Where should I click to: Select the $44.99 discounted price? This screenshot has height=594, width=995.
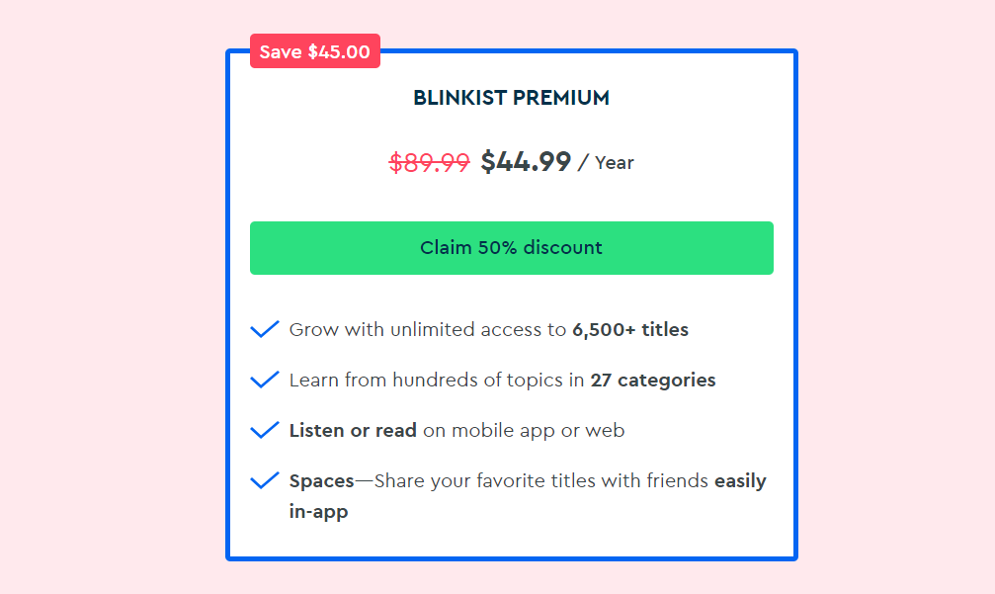coord(527,162)
